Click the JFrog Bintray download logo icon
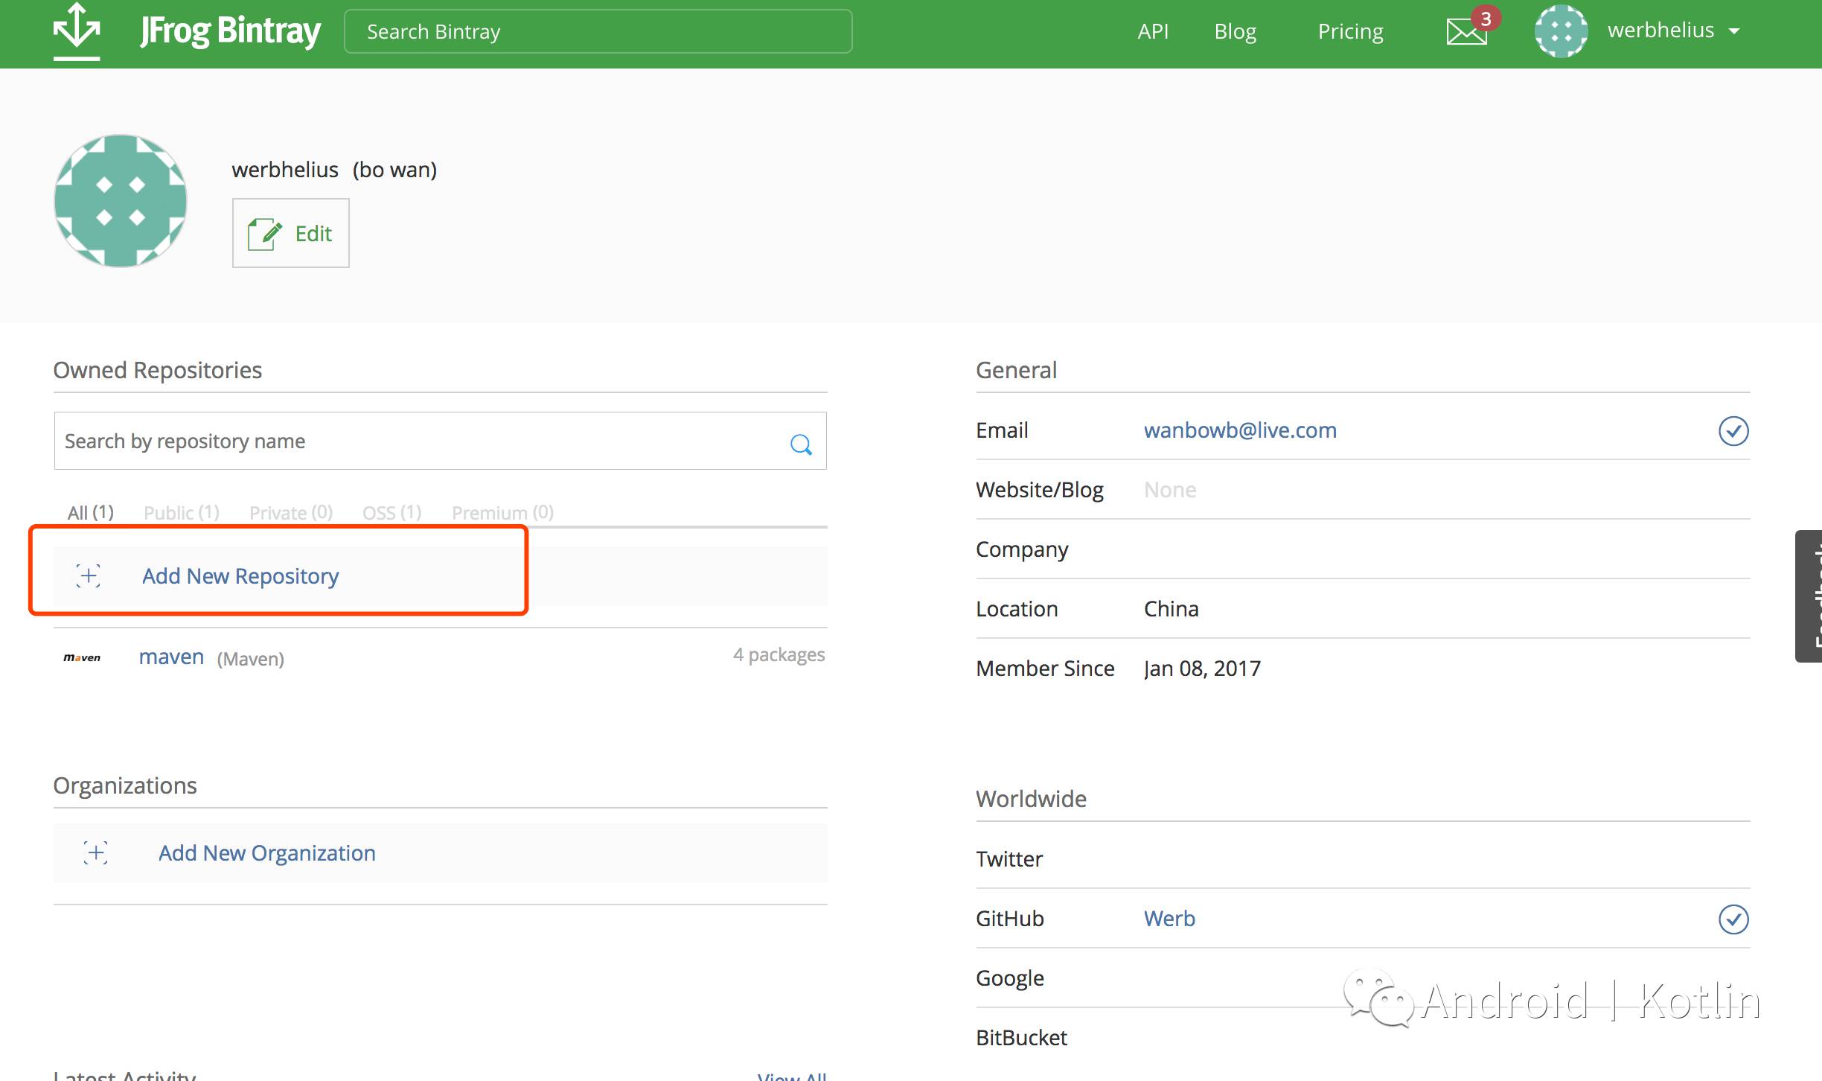The height and width of the screenshot is (1081, 1822). [77, 31]
